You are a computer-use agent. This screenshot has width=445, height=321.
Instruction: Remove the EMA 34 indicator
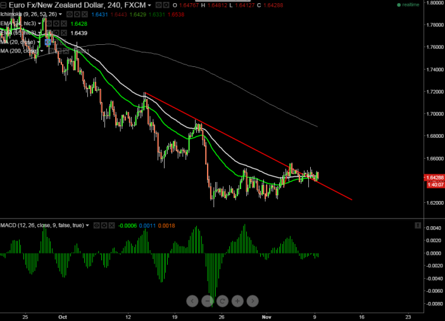(x=64, y=23)
